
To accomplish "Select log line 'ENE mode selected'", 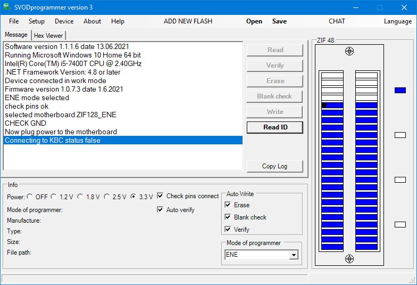I will [123, 97].
